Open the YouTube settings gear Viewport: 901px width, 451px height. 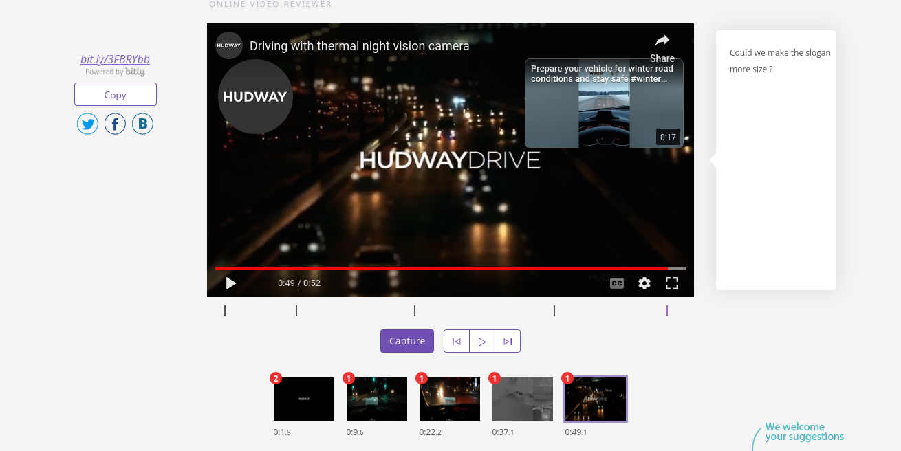(644, 283)
